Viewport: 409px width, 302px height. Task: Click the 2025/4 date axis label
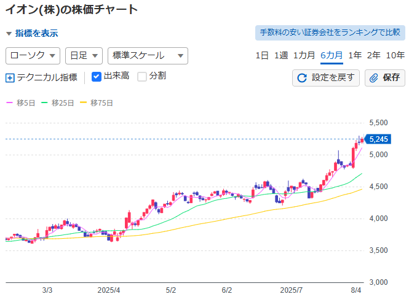pos(109,290)
